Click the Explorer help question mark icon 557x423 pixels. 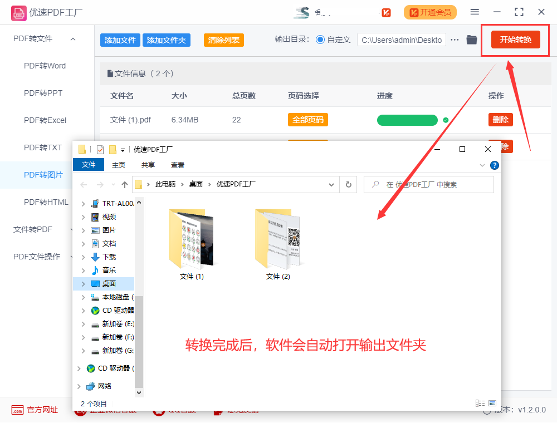click(494, 165)
